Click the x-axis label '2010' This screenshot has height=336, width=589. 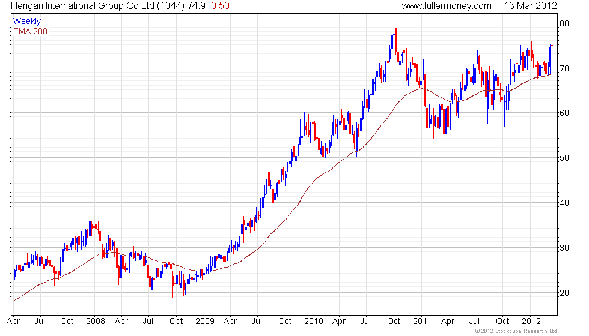314,321
